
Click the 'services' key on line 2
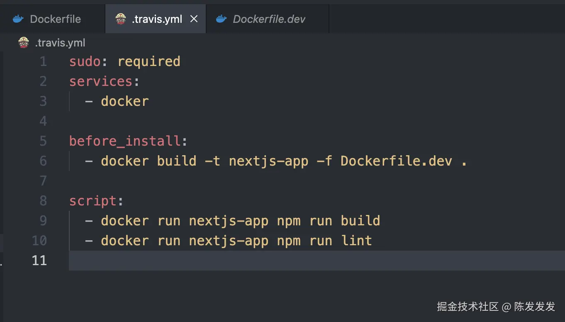(x=100, y=81)
